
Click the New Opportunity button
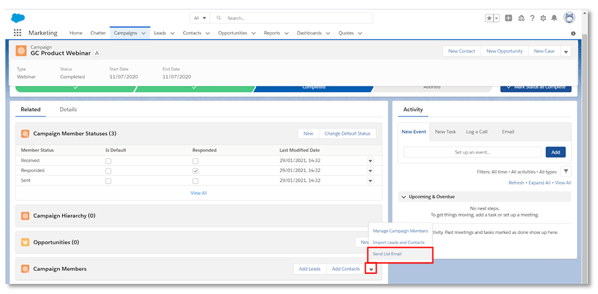pos(504,51)
